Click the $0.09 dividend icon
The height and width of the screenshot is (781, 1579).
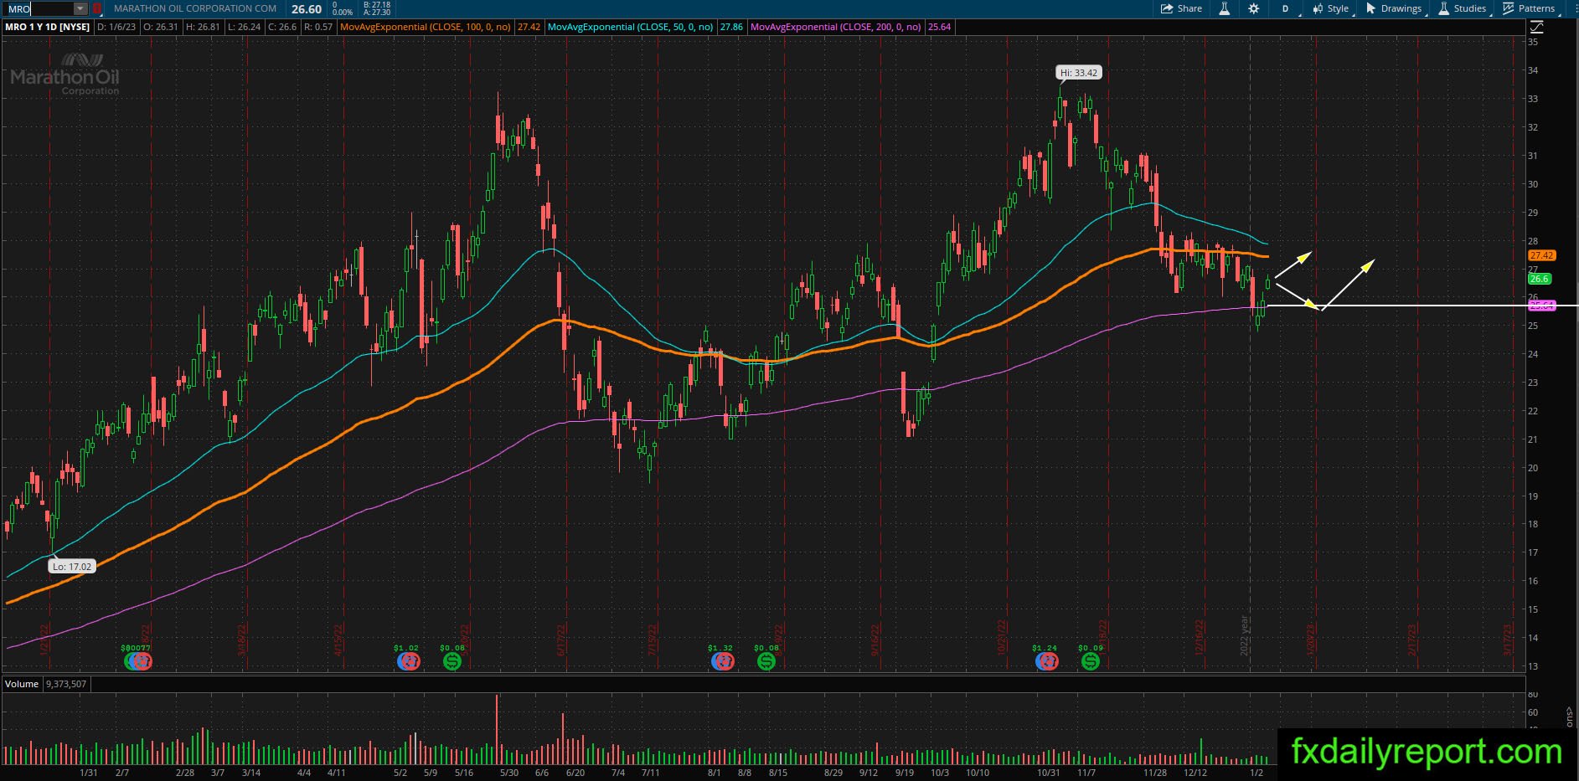pyautogui.click(x=1090, y=661)
